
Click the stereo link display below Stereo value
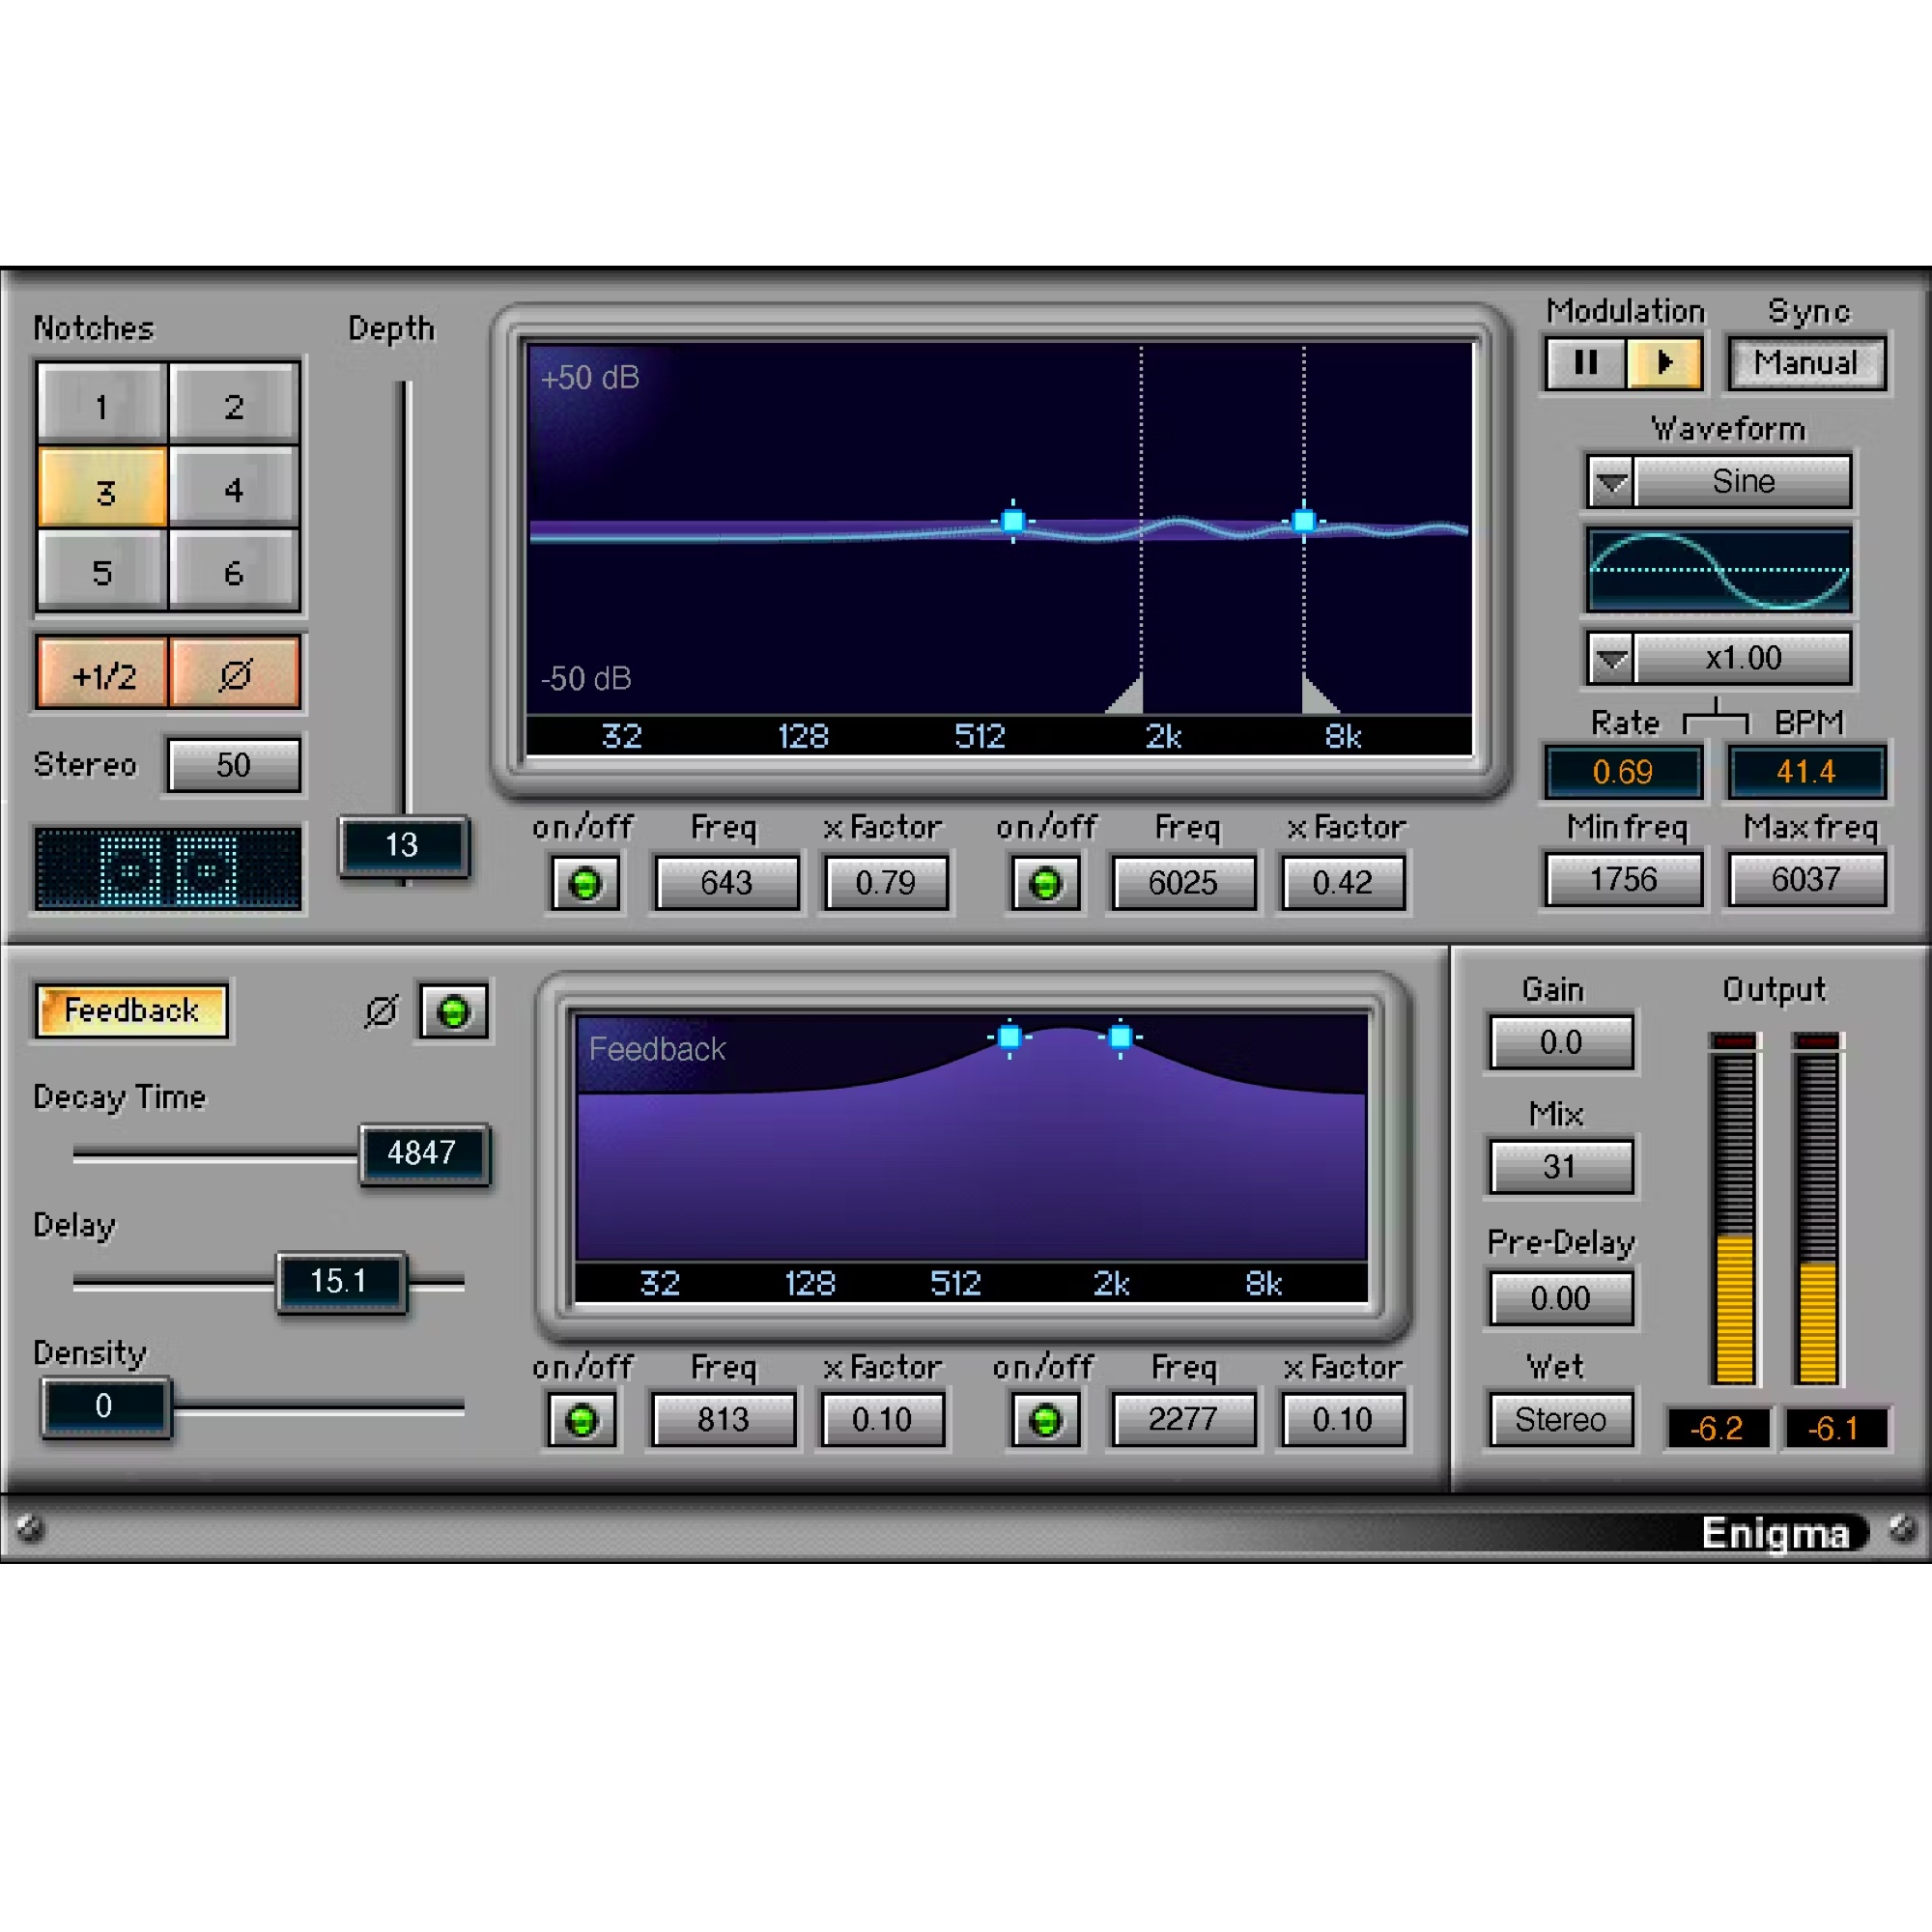[x=166, y=868]
